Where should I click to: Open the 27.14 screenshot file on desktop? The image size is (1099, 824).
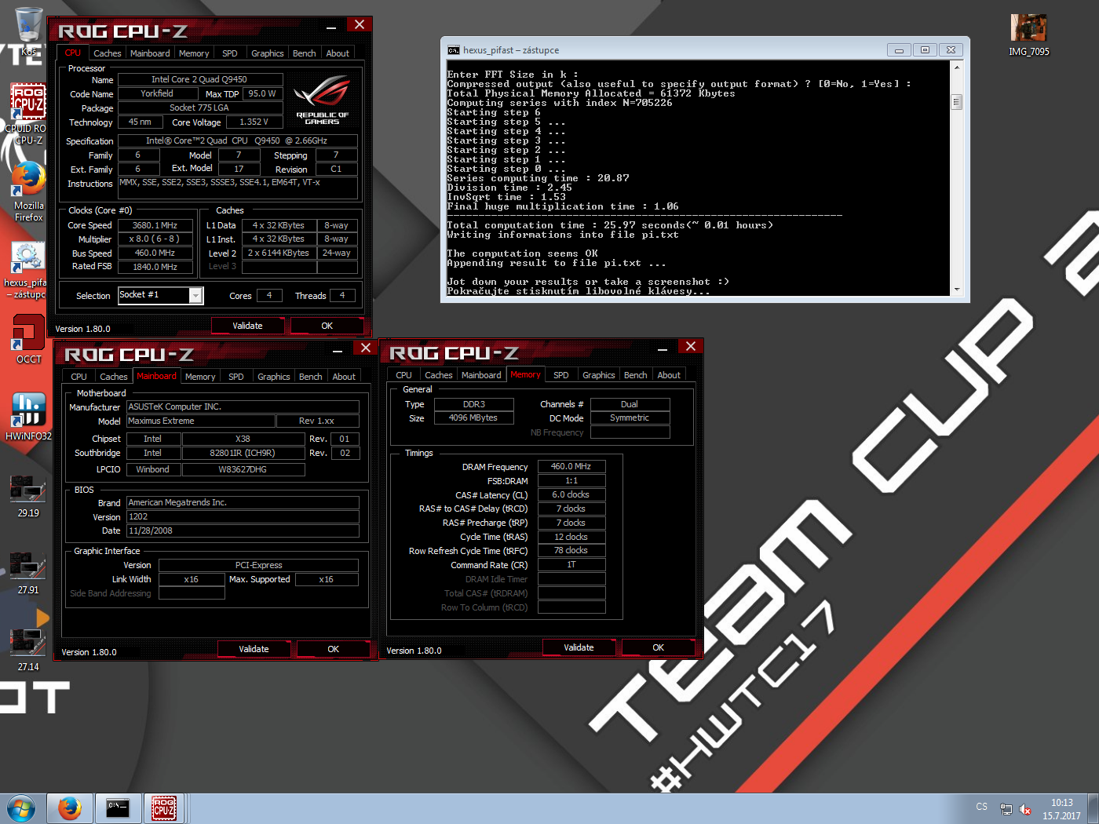click(x=28, y=648)
